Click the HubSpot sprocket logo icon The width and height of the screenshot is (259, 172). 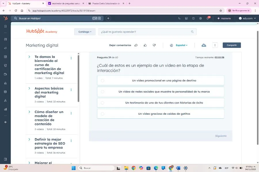5,18
